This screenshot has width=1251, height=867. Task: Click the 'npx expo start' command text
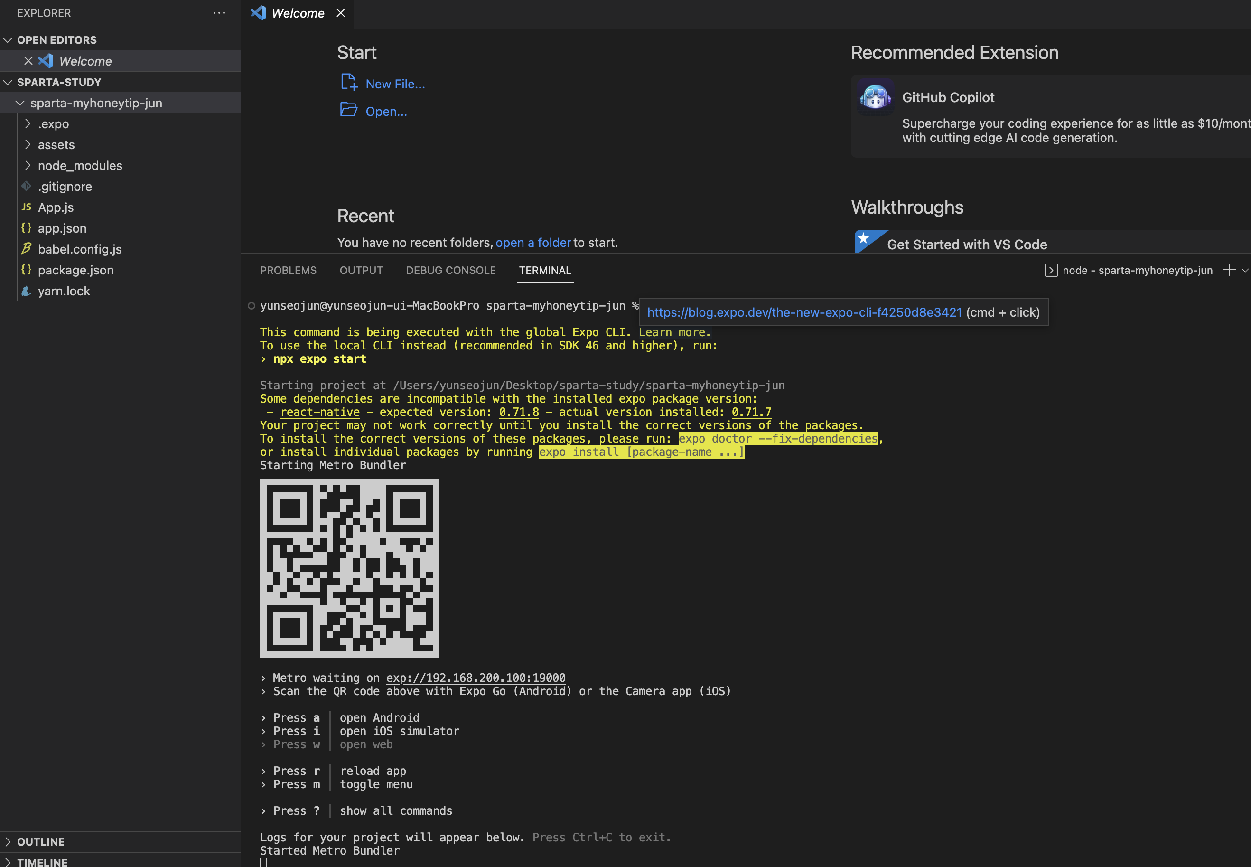[320, 358]
